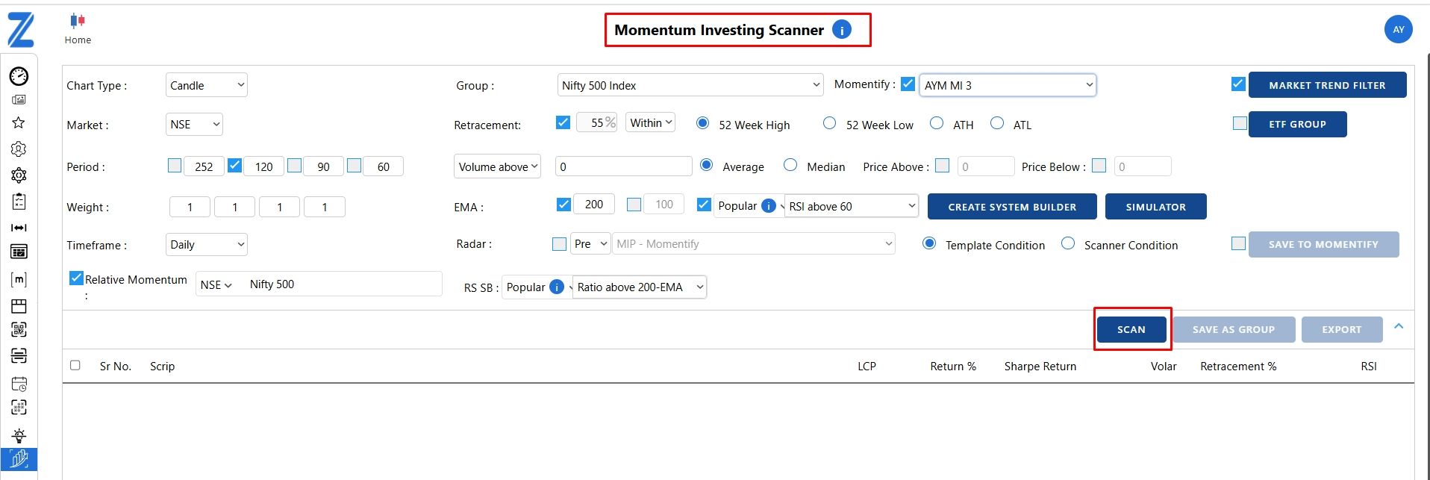
Task: Click the Z logo
Action: click(21, 30)
